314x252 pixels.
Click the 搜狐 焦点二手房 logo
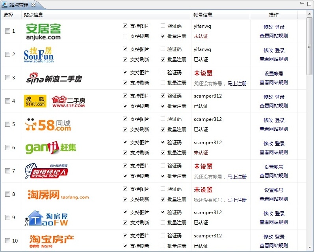[54, 101]
